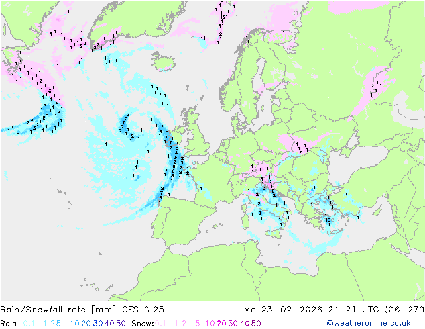Select the Snow 20 legend color
Image resolution: width=425 pixels, height=329 pixels.
click(221, 324)
